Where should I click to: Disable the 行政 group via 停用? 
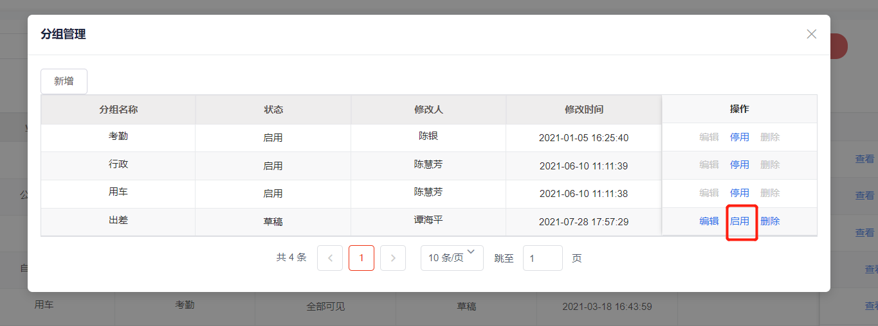[739, 165]
